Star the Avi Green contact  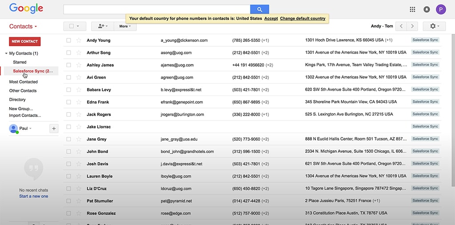pos(79,77)
